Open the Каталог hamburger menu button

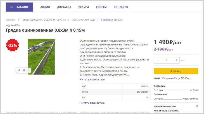pos(19,7)
